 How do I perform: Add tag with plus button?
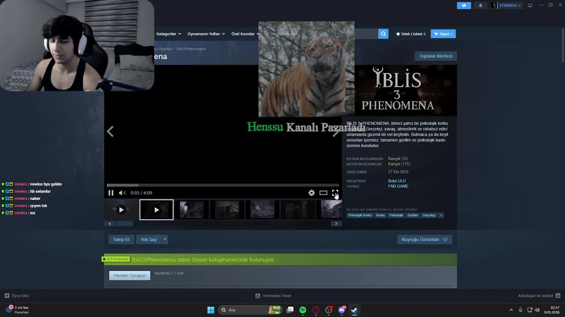(x=441, y=215)
